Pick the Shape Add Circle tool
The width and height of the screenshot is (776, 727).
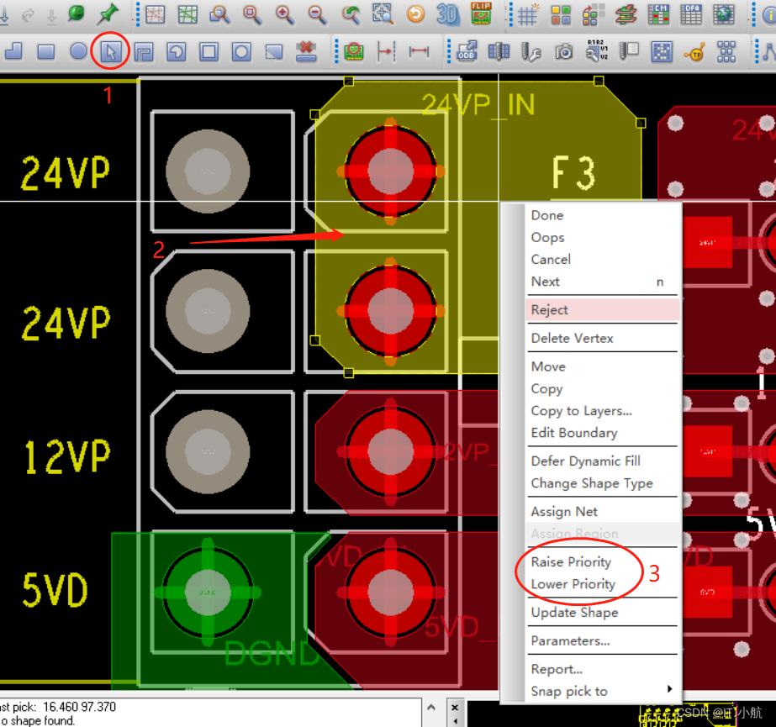tap(78, 52)
